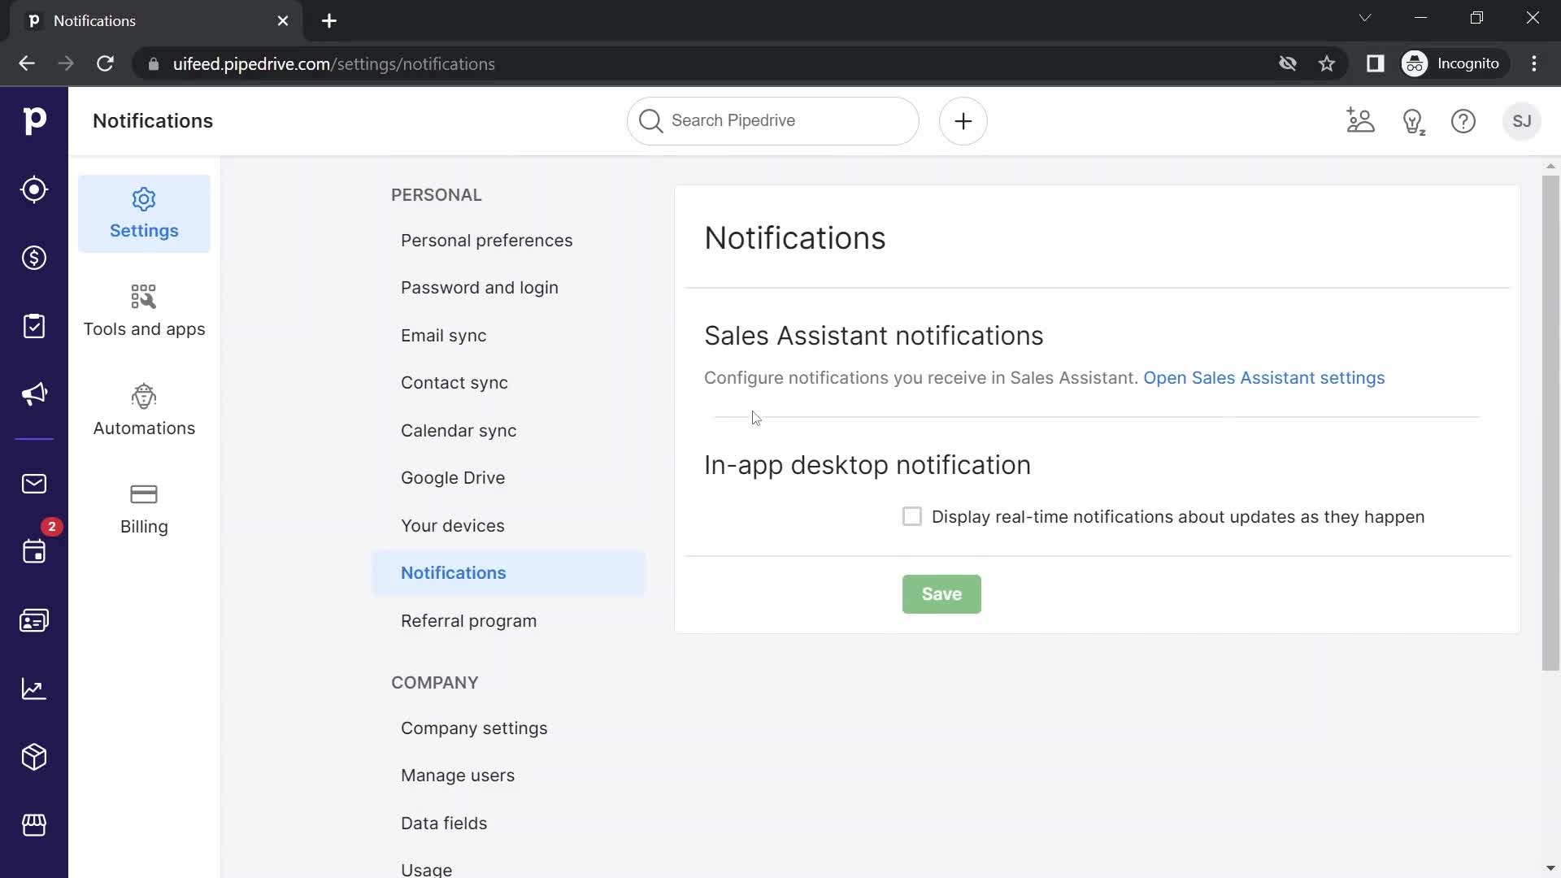This screenshot has height=878, width=1561.
Task: Click the page vertical scrollbar
Action: click(x=1550, y=423)
